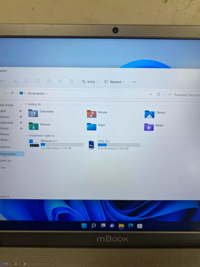The height and width of the screenshot is (267, 200).
Task: Select SDXC (D:) in the sidebar
Action: 6,161
